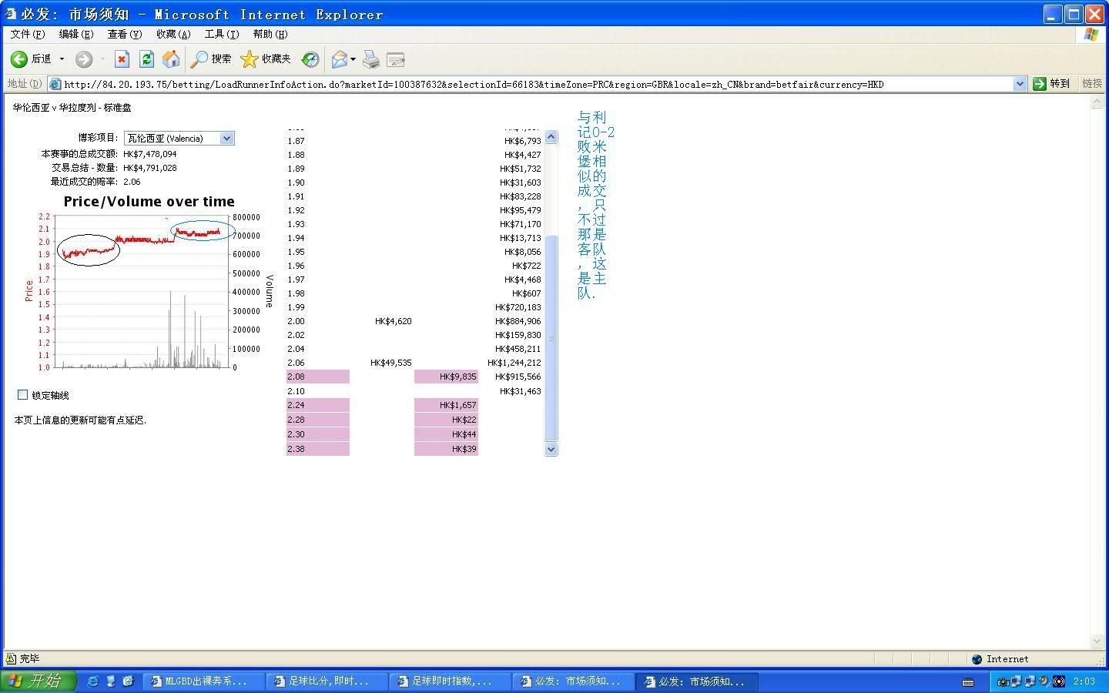Viewport: 1109px width, 693px height.
Task: Open the History toolbar icon
Action: coord(310,59)
